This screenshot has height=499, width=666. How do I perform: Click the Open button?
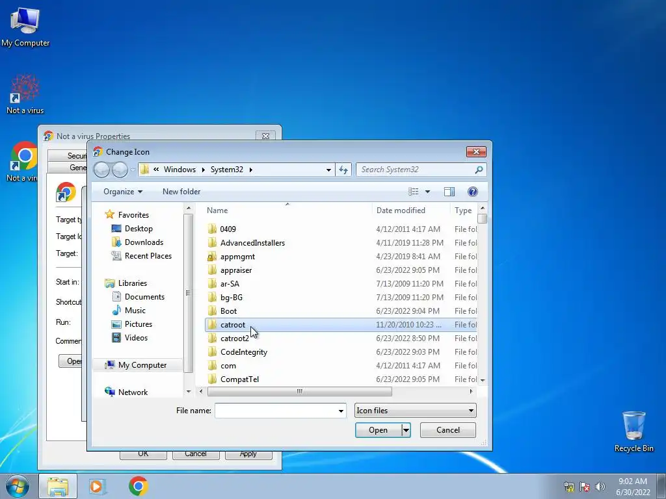378,430
